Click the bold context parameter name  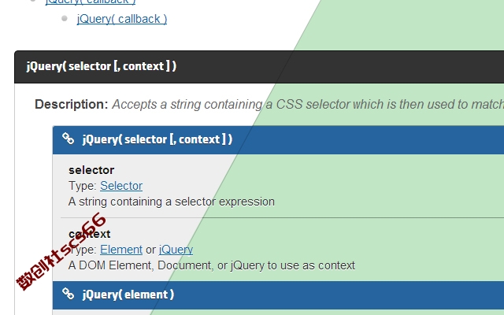(x=89, y=234)
